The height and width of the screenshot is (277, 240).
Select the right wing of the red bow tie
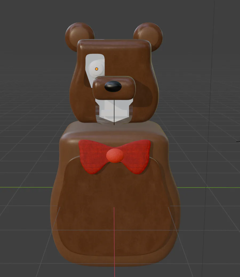click(136, 156)
